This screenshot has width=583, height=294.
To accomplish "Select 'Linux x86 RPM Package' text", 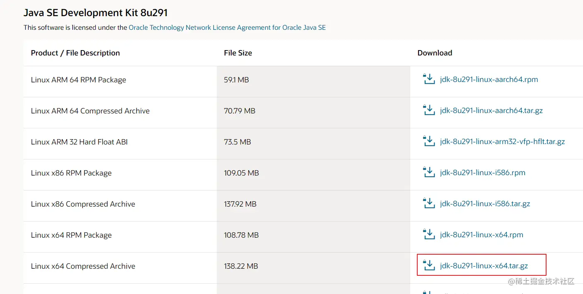I will [71, 173].
